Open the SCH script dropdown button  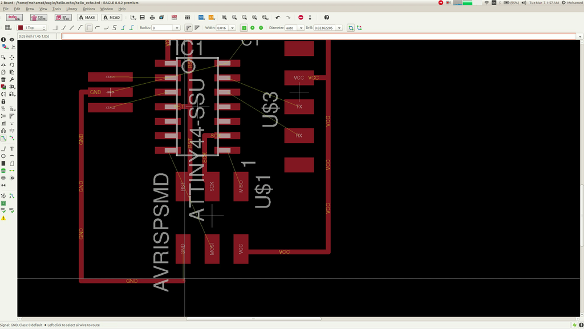click(x=201, y=18)
